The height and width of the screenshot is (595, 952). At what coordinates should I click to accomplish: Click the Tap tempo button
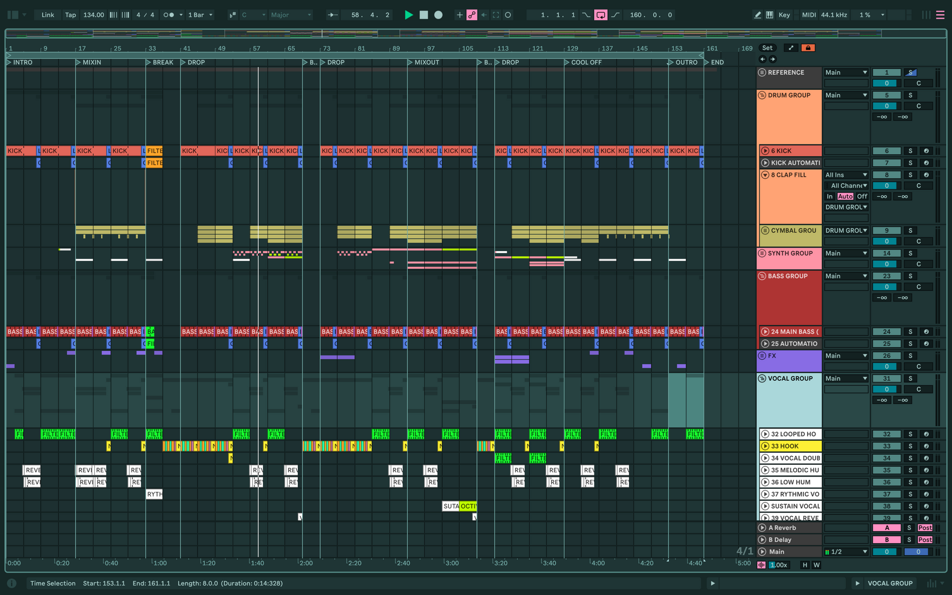[x=70, y=15]
